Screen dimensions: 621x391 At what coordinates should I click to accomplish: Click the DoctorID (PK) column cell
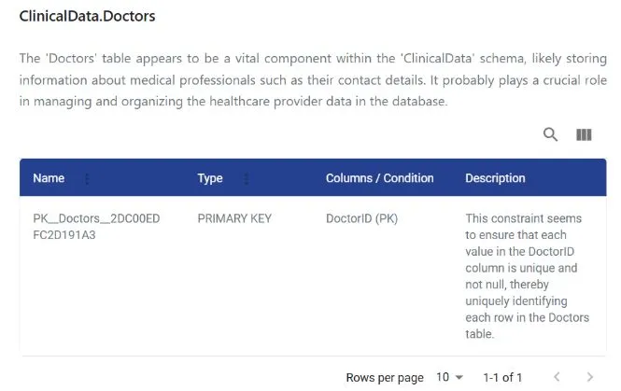click(361, 218)
